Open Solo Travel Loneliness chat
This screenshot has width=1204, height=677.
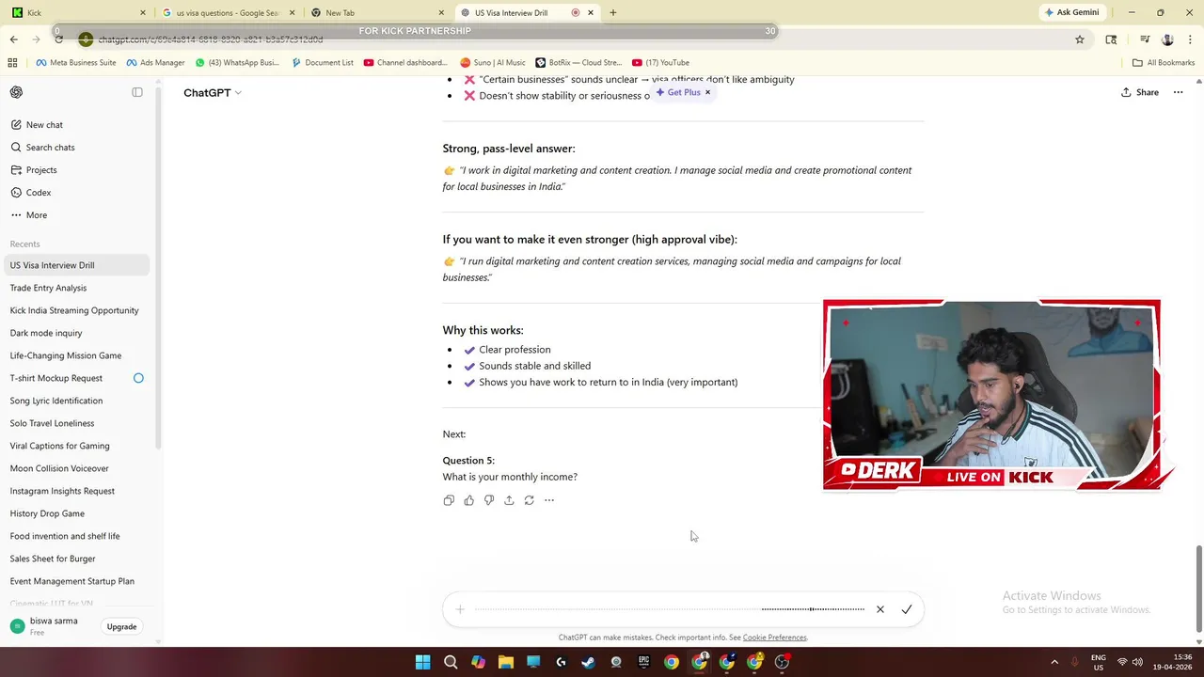point(76,423)
